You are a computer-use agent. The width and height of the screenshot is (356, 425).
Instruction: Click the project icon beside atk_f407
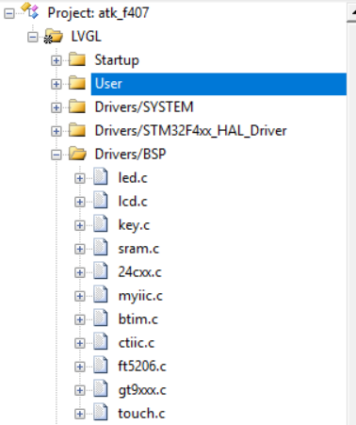coord(30,10)
